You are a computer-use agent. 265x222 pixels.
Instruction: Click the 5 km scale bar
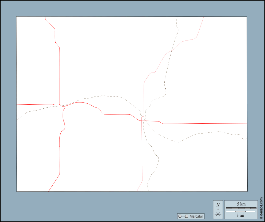click(241, 208)
